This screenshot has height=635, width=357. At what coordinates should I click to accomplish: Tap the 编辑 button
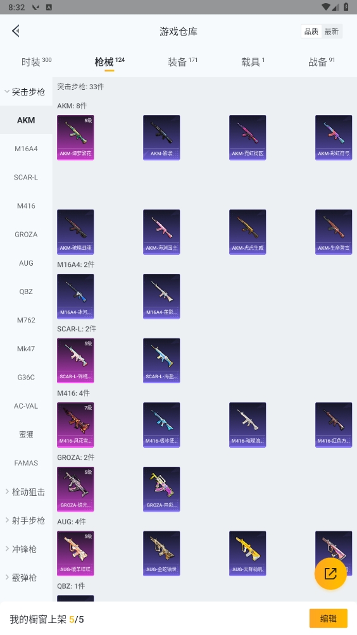pos(329,619)
